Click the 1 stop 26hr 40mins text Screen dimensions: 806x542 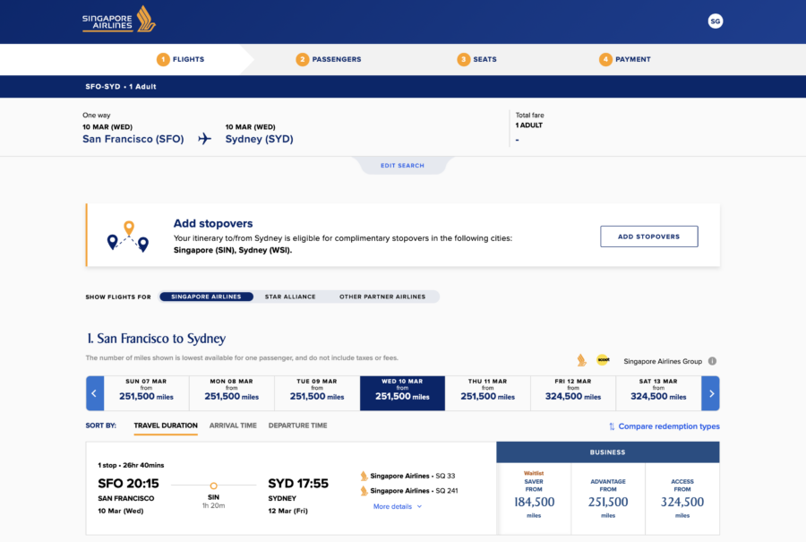coord(131,465)
